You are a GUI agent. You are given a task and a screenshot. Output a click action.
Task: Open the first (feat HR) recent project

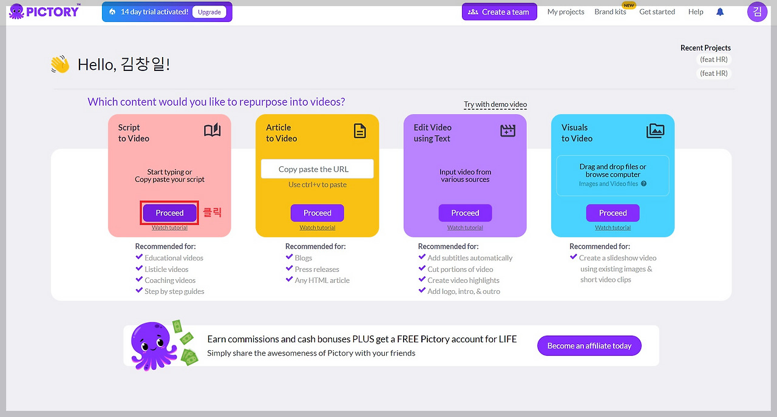click(x=714, y=59)
